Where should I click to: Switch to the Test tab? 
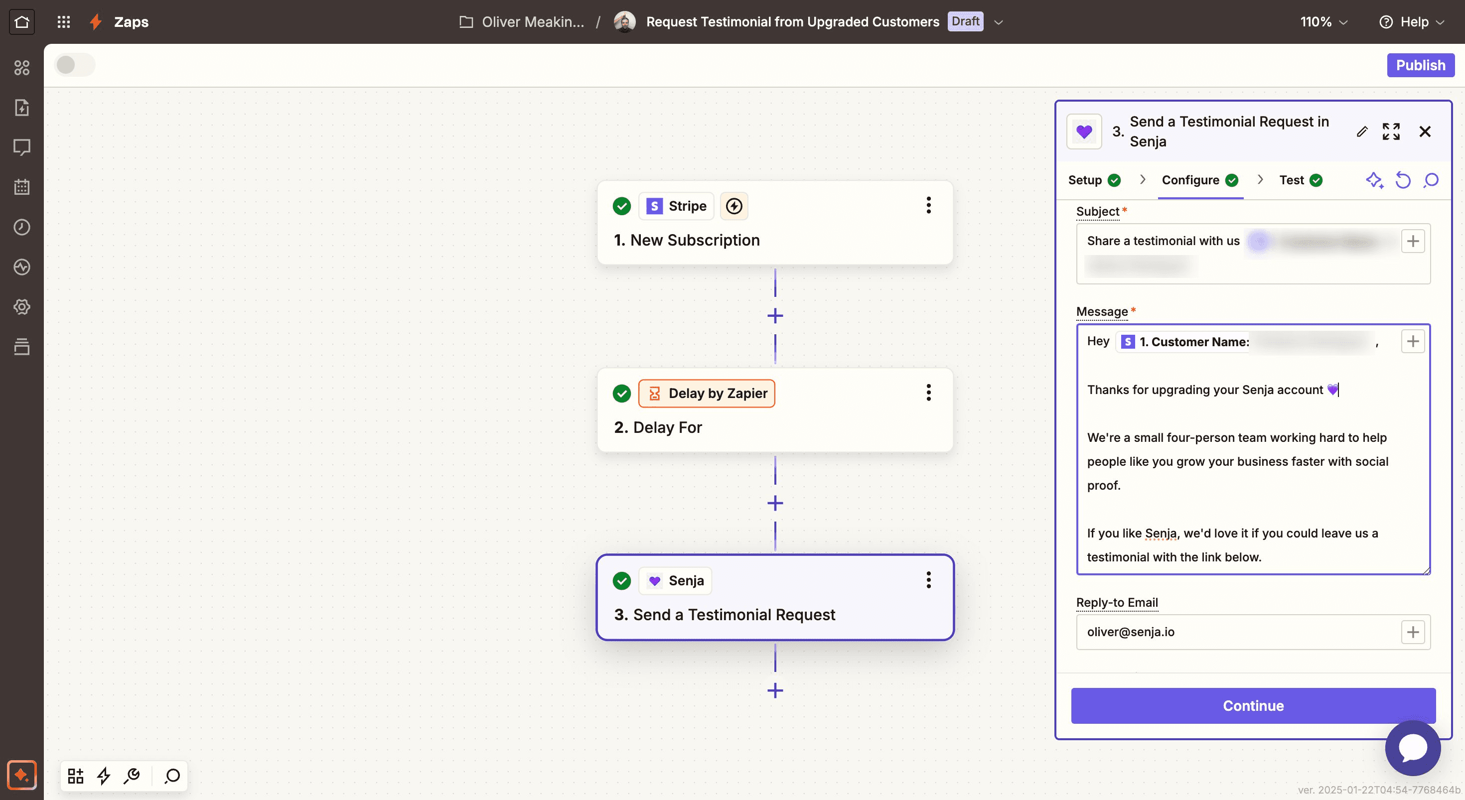tap(1301, 180)
